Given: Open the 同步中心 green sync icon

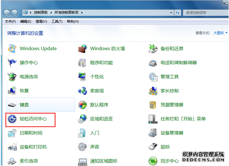Looking at the screenshot, I should click(x=153, y=161).
